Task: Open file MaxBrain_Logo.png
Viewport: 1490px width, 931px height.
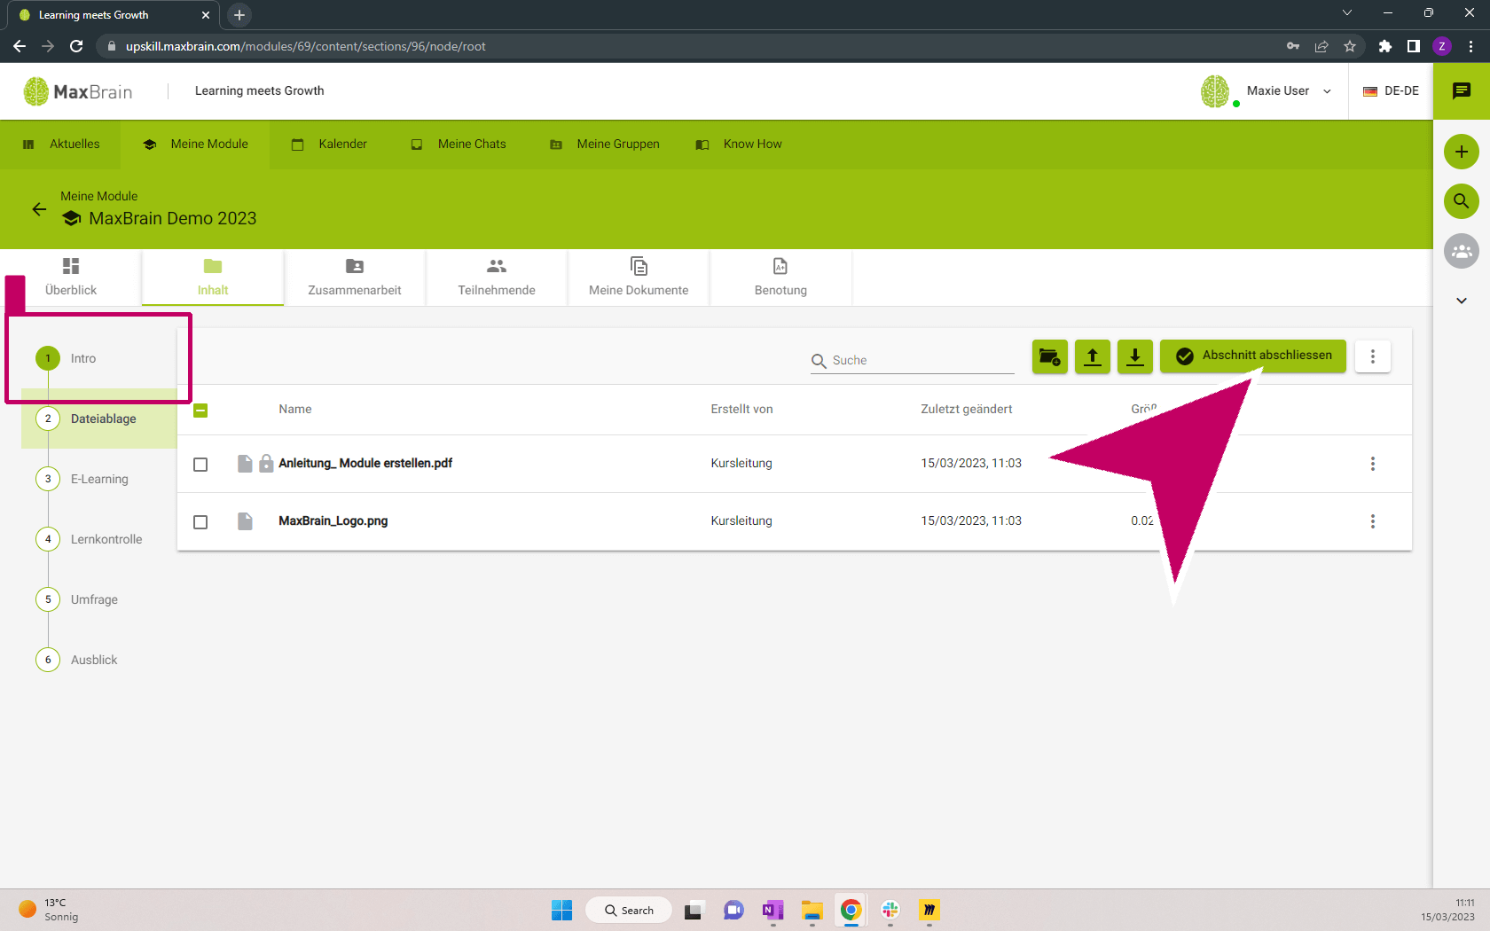Action: click(x=333, y=520)
